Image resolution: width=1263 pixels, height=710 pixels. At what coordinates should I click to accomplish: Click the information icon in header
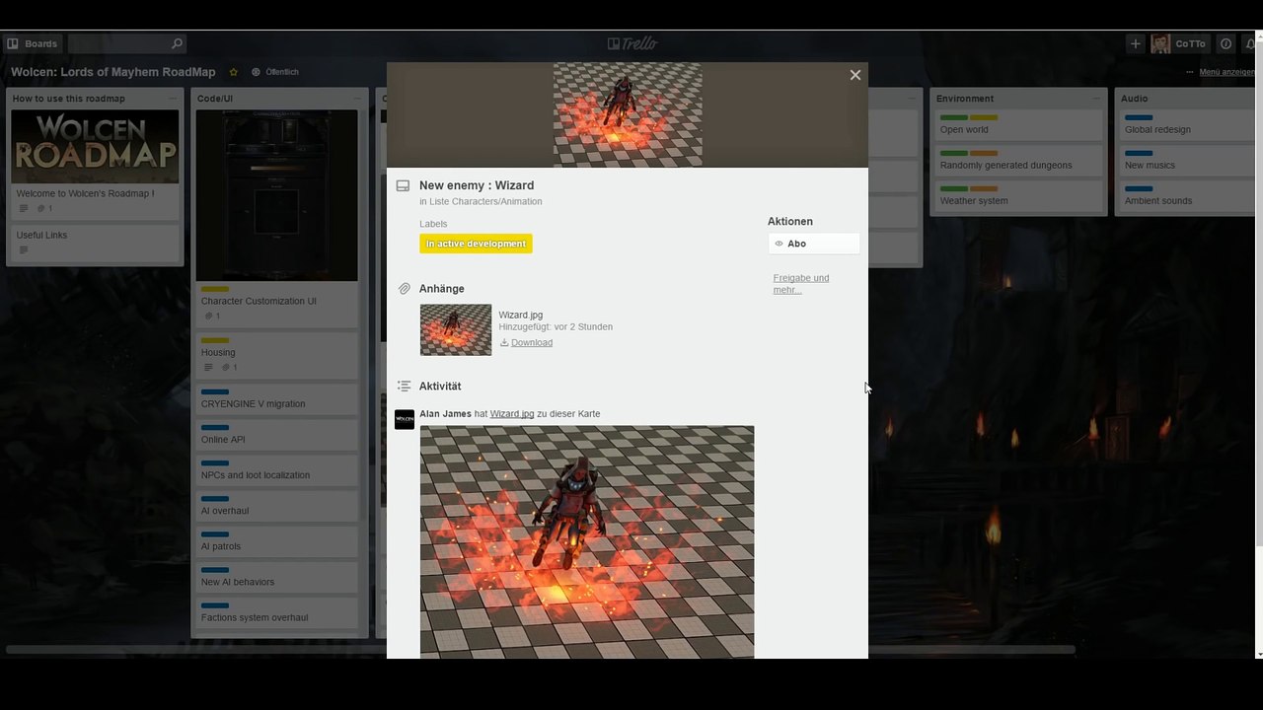[x=1226, y=43]
